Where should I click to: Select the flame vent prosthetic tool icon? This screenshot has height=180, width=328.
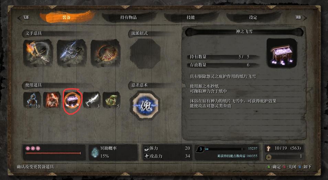coord(38,53)
